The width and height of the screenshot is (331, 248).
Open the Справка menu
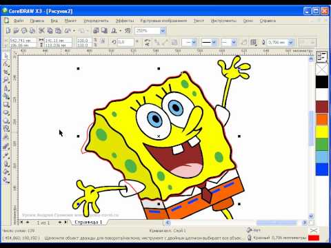(x=268, y=21)
